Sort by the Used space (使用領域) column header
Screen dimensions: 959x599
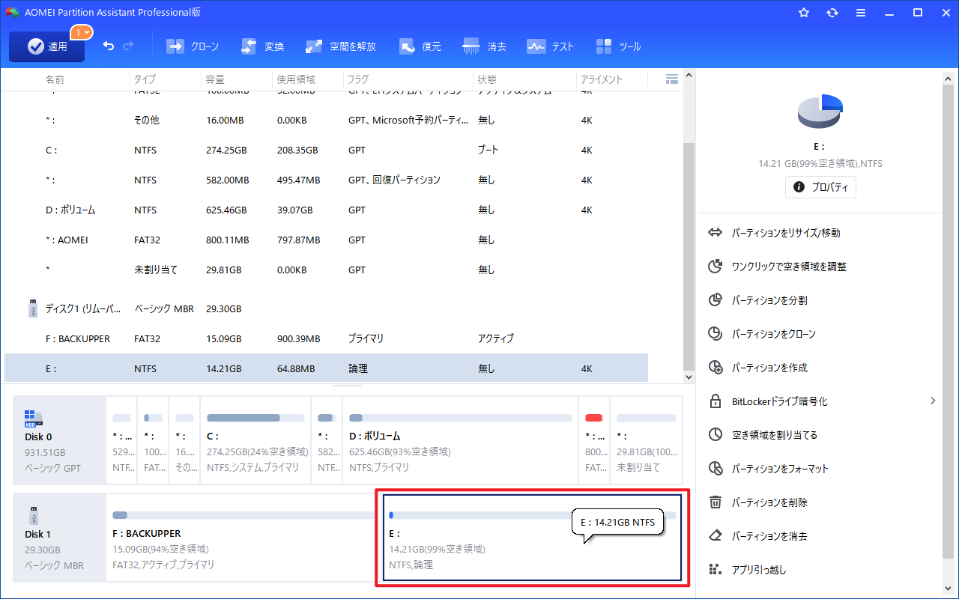296,79
